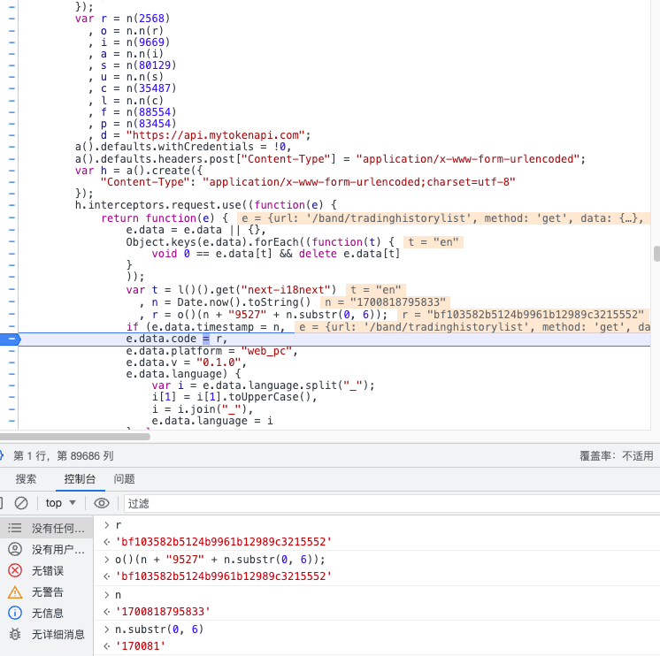
Task: Toggle the active breakpoint on e.data.code line
Action: [x=11, y=339]
